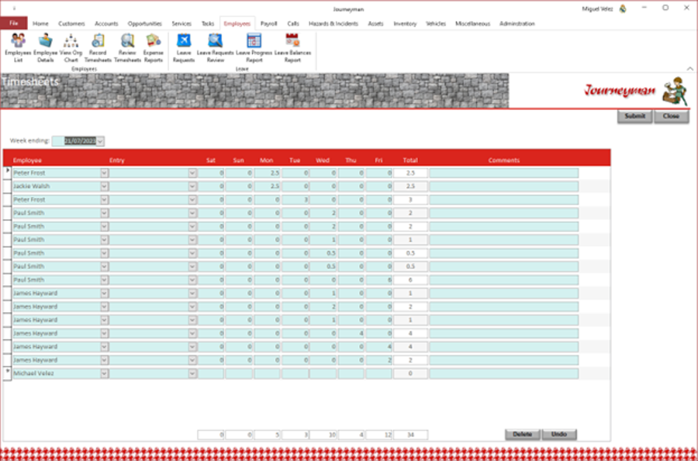Click the Timesheets form title
Image resolution: width=698 pixels, height=461 pixels.
click(30, 82)
